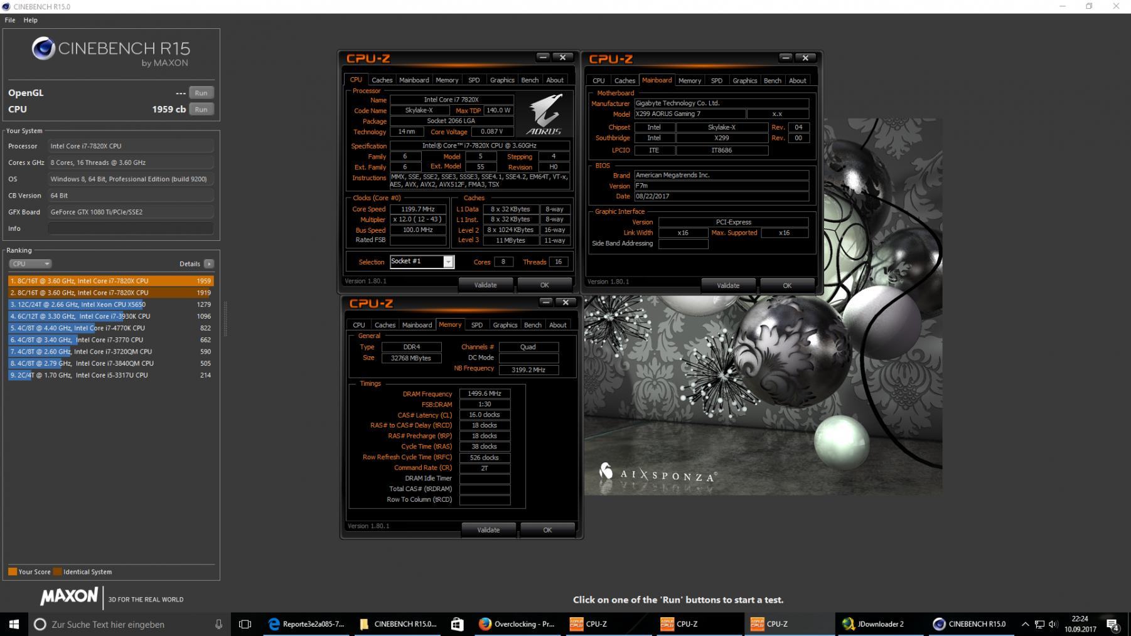1131x636 pixels.
Task: Open the Windows Start menu
Action: click(x=14, y=624)
